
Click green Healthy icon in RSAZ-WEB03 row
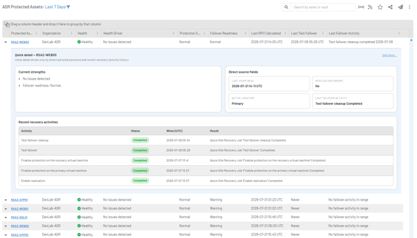click(79, 42)
